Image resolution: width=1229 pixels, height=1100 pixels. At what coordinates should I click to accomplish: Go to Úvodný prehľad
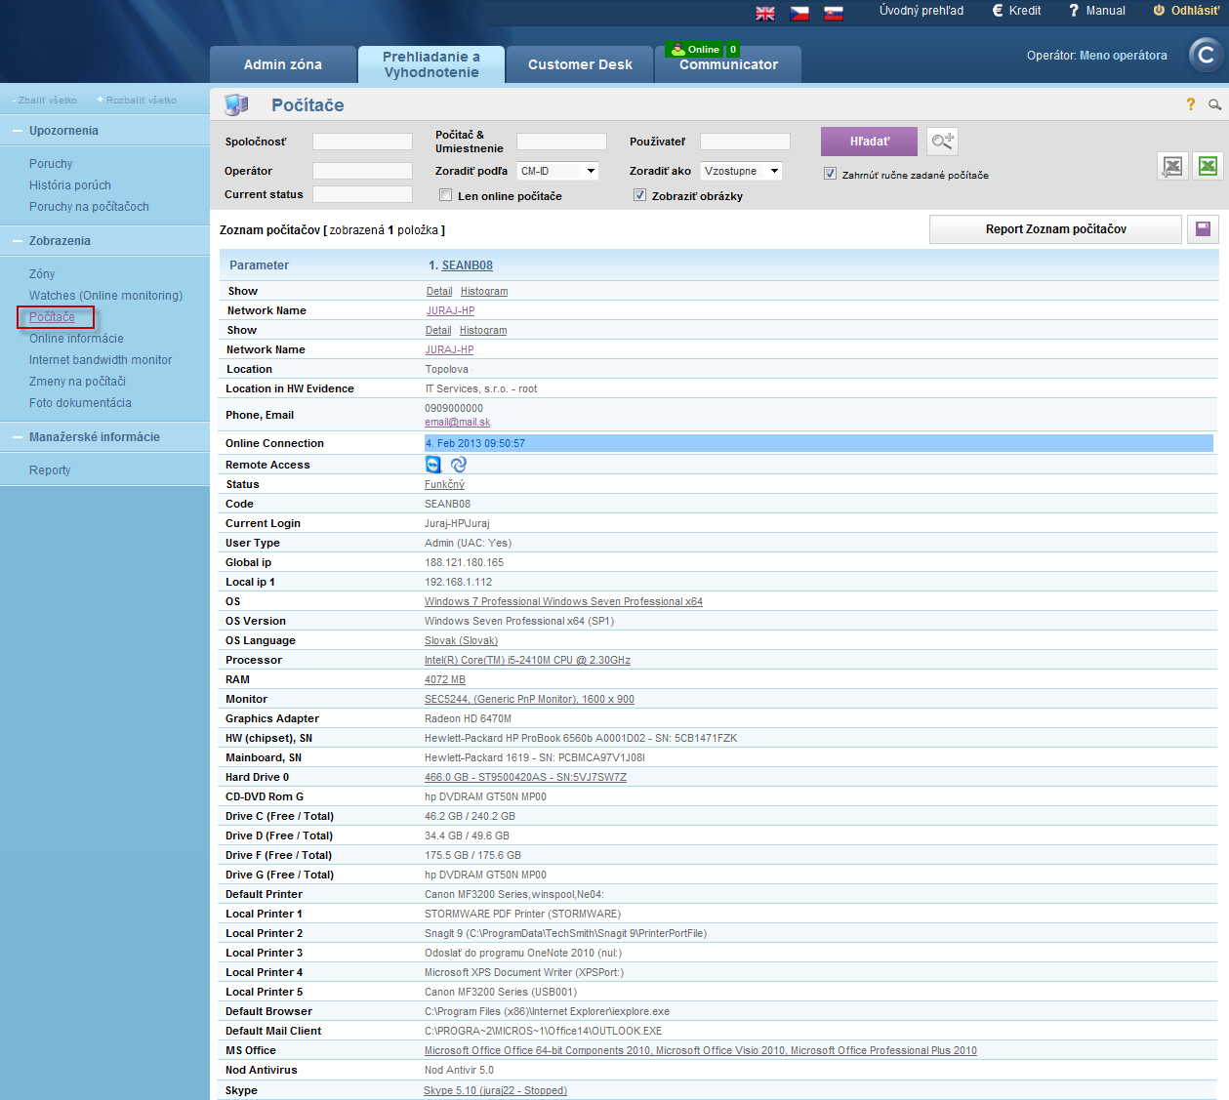(x=922, y=11)
